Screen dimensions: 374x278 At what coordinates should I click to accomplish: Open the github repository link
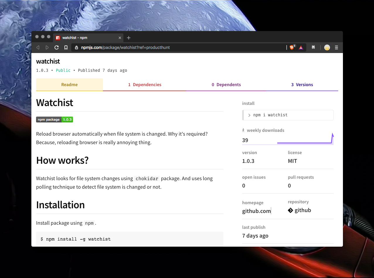(x=303, y=210)
